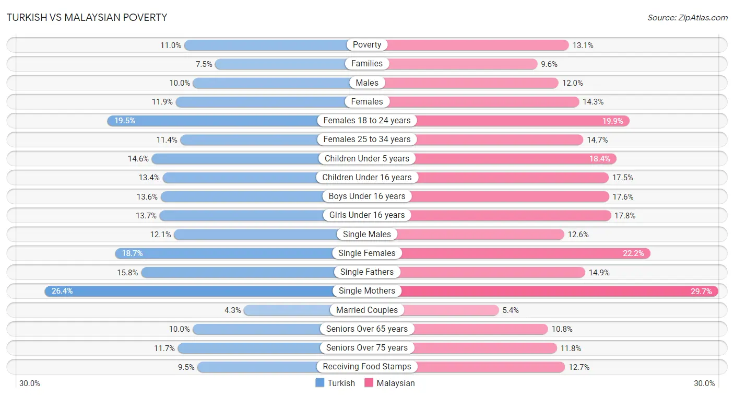The image size is (734, 396).
Task: Click the Malaysian pink legend swatch
Action: pos(369,383)
